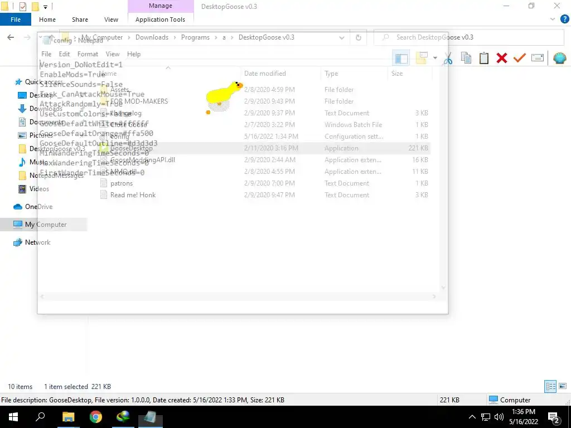The image size is (571, 428).
Task: Open the Explorer View ribbon tab
Action: pyautogui.click(x=111, y=20)
